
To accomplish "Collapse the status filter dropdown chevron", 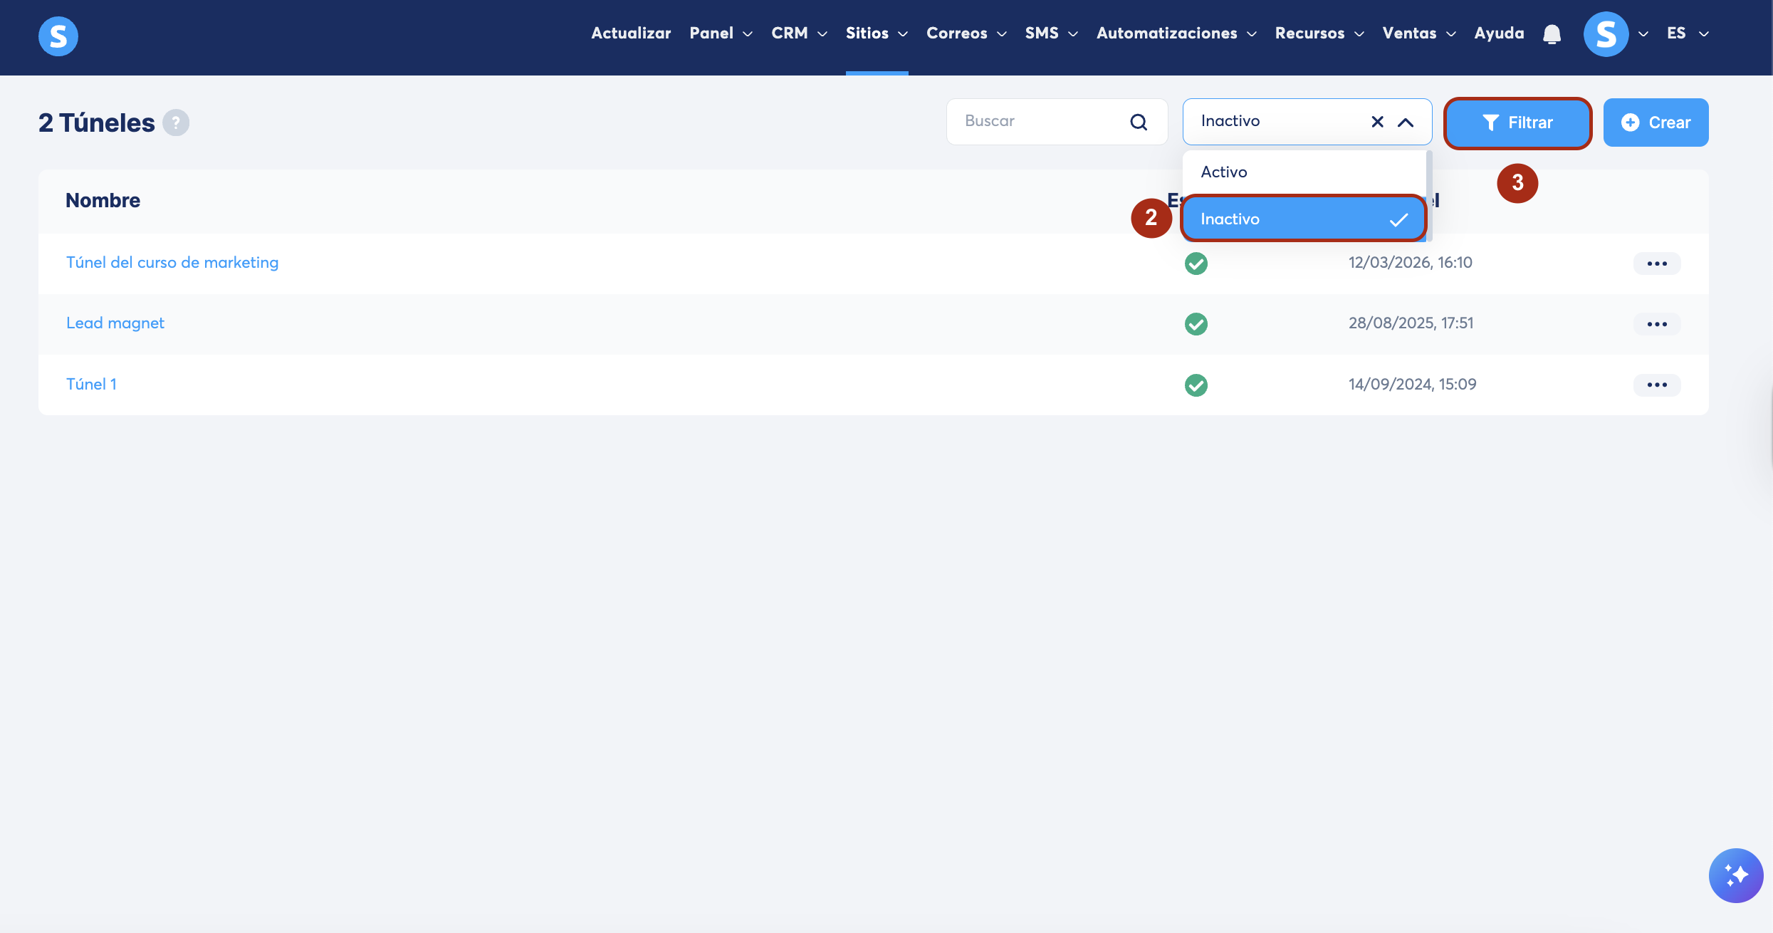I will [x=1406, y=122].
